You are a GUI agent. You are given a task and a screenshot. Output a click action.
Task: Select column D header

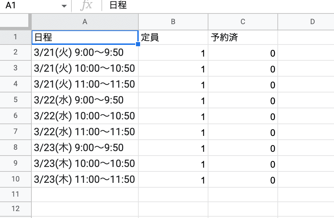point(306,22)
